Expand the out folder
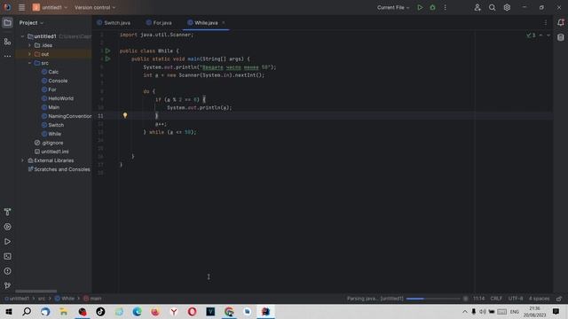The image size is (568, 319). (29, 54)
